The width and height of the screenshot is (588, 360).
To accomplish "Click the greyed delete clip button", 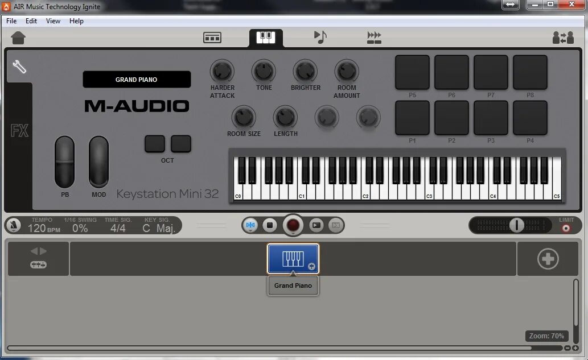I will [x=336, y=225].
